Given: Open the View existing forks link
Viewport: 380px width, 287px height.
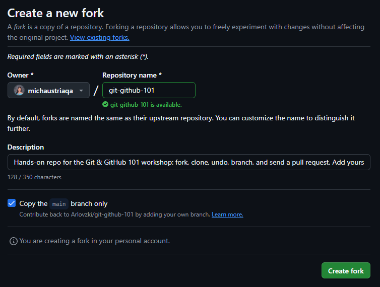Looking at the screenshot, I should pyautogui.click(x=100, y=38).
